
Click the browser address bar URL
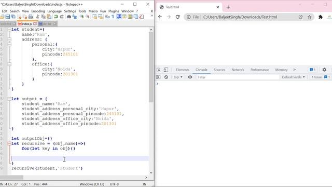(x=240, y=17)
